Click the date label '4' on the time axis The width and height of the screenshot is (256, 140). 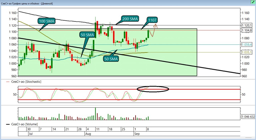tap(88, 129)
